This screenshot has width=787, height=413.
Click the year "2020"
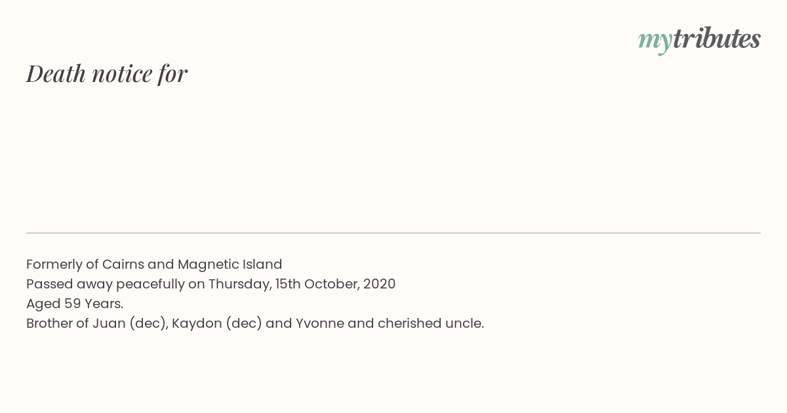point(378,284)
